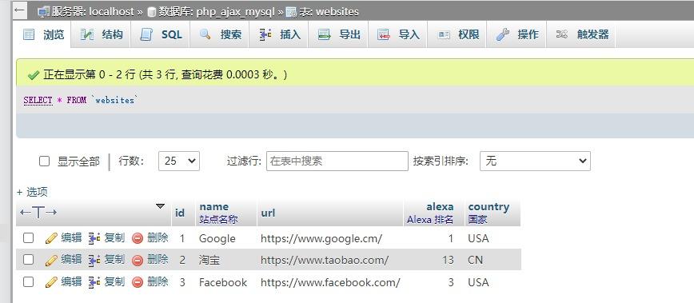Open the 行数 row count dropdown
The width and height of the screenshot is (694, 303).
(x=179, y=161)
